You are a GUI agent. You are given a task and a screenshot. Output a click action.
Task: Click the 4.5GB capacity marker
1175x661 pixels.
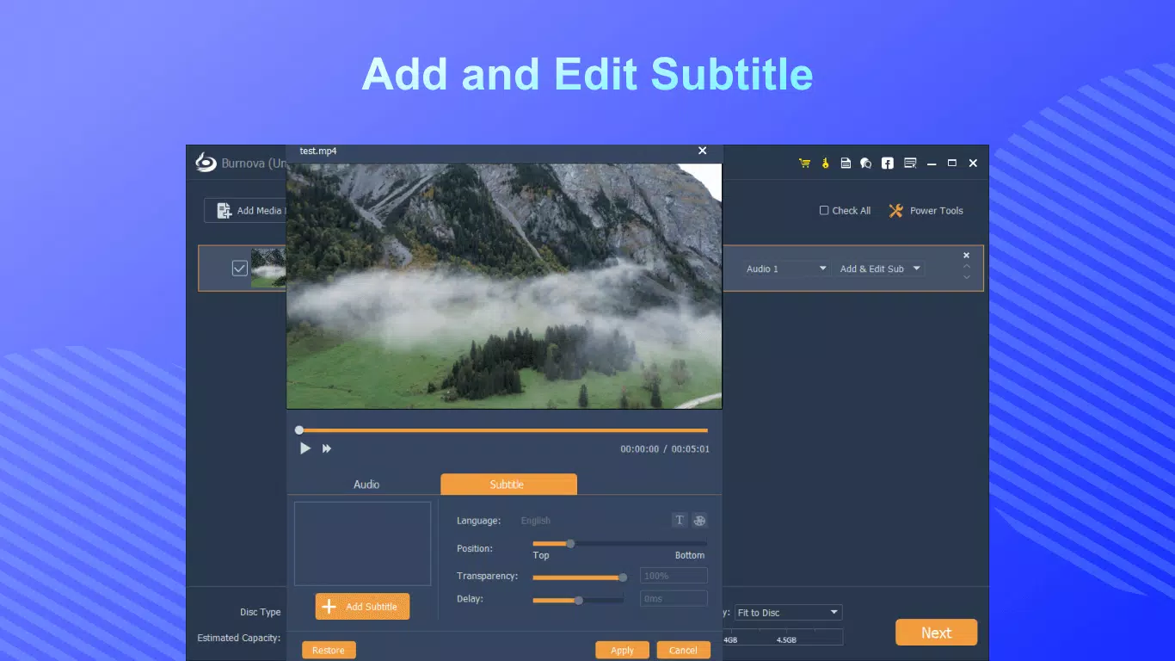(x=786, y=640)
